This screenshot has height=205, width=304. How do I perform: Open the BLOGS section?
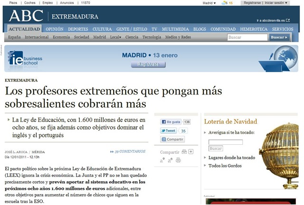click(199, 29)
